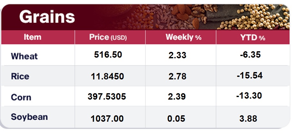Viewport: 292px width, 139px height.
Task: Click Rice price 11.8450
Action: point(108,77)
